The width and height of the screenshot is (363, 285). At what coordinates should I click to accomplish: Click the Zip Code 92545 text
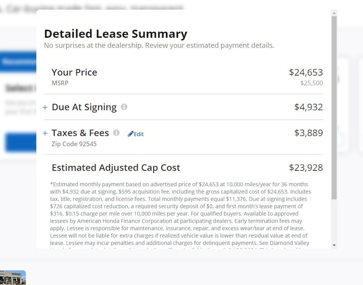point(74,144)
